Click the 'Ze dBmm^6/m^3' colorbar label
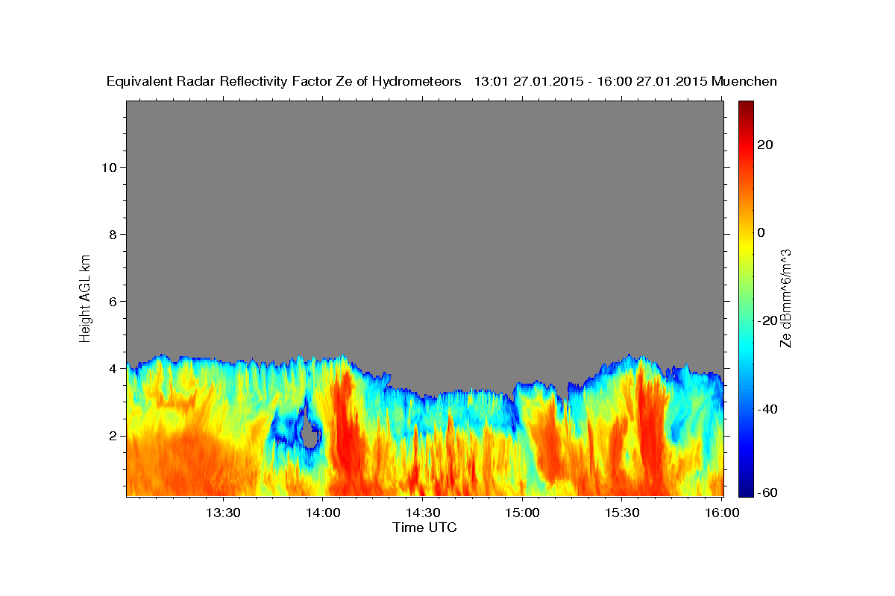 click(x=785, y=297)
